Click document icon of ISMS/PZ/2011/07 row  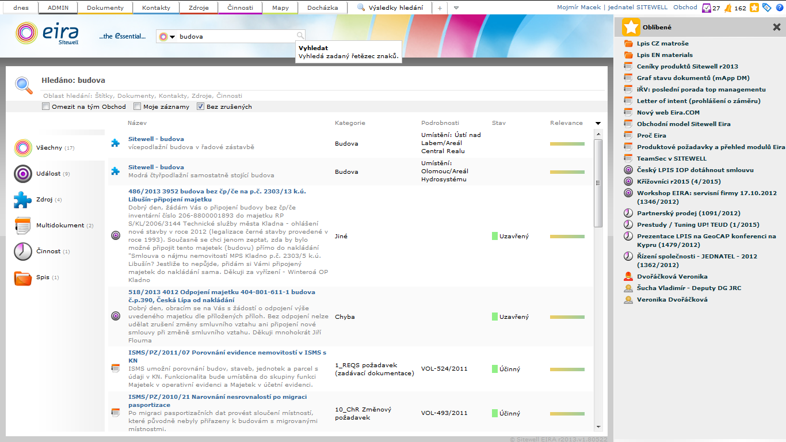click(116, 368)
